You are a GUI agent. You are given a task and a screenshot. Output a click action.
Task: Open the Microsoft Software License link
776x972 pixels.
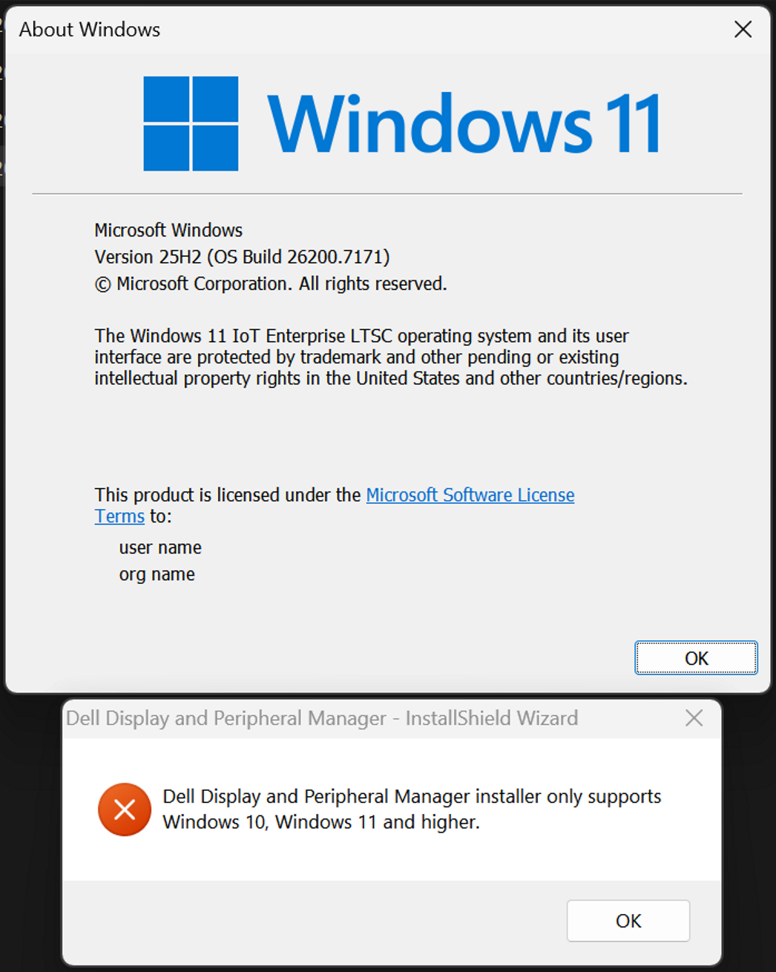pyautogui.click(x=470, y=495)
